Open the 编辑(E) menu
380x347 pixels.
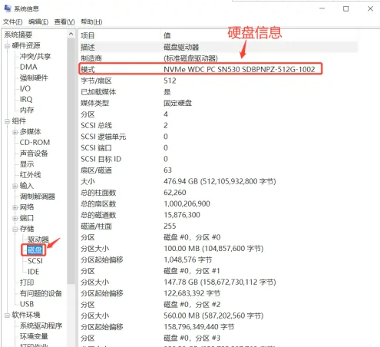38,22
